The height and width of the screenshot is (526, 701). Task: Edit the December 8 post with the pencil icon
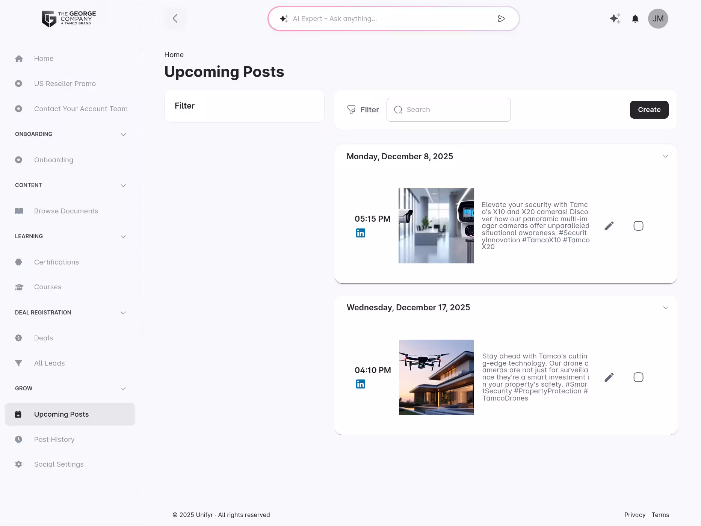click(609, 225)
